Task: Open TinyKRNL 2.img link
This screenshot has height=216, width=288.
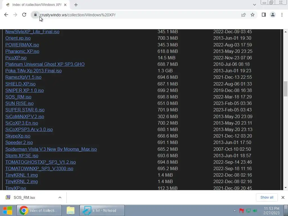Action: [x=21, y=181]
